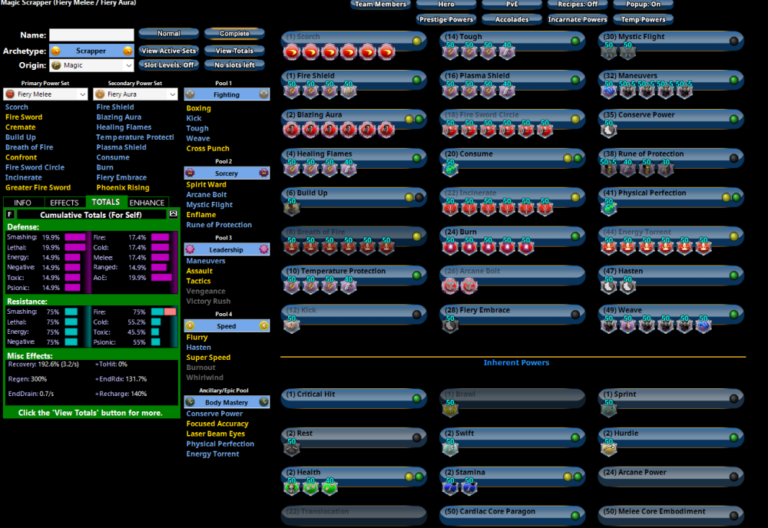Switch to the EFFECTS tab

pyautogui.click(x=64, y=203)
